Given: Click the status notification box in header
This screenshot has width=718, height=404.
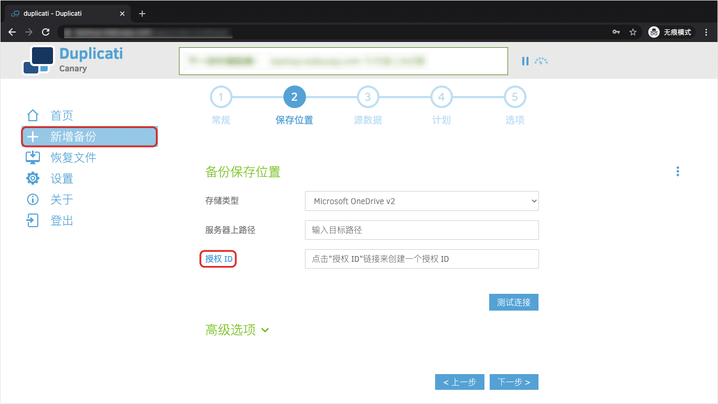Looking at the screenshot, I should coord(343,61).
